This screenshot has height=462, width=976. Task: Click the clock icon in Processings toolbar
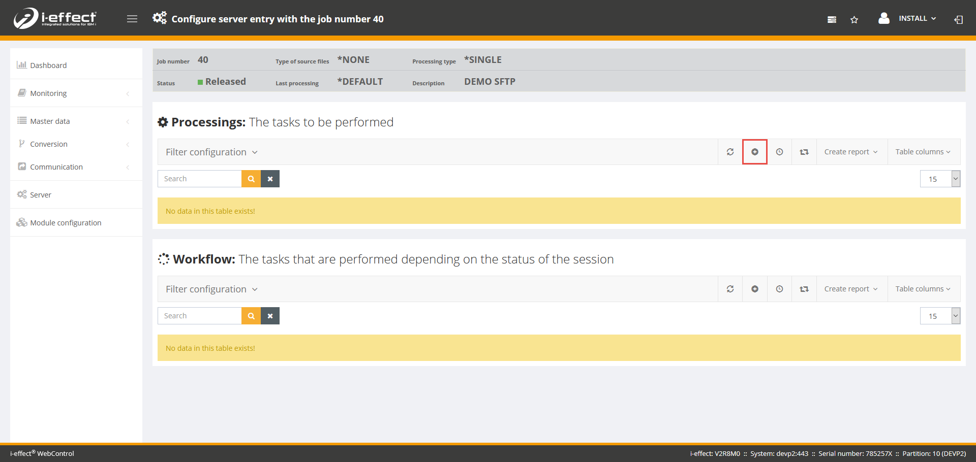click(779, 152)
